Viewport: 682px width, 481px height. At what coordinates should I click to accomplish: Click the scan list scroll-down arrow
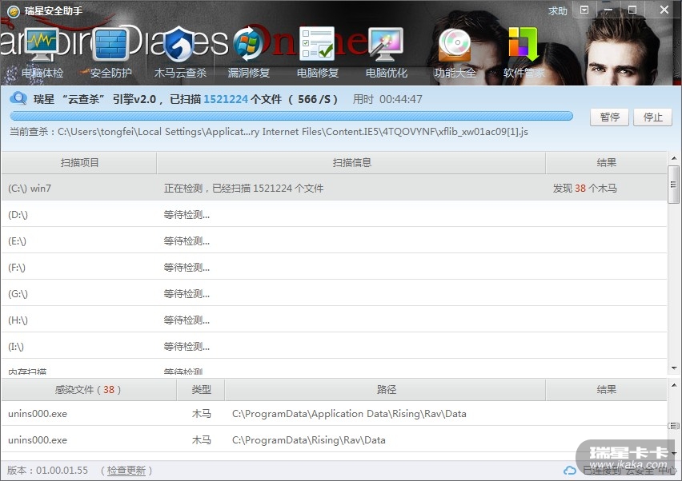[674, 368]
